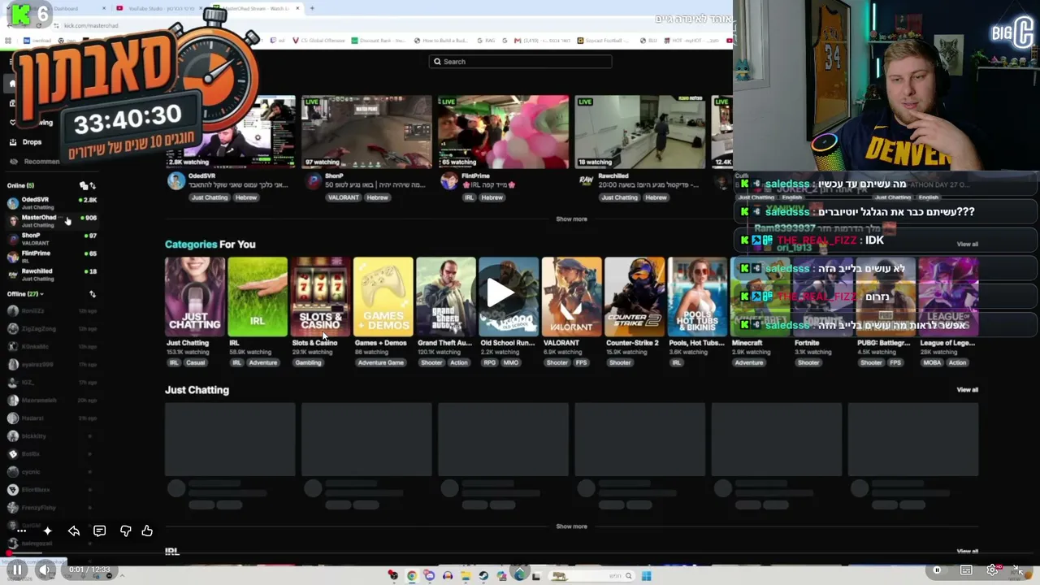This screenshot has height=585, width=1040.
Task: Open the FlintPrime live stream thumbnail
Action: pyautogui.click(x=503, y=132)
